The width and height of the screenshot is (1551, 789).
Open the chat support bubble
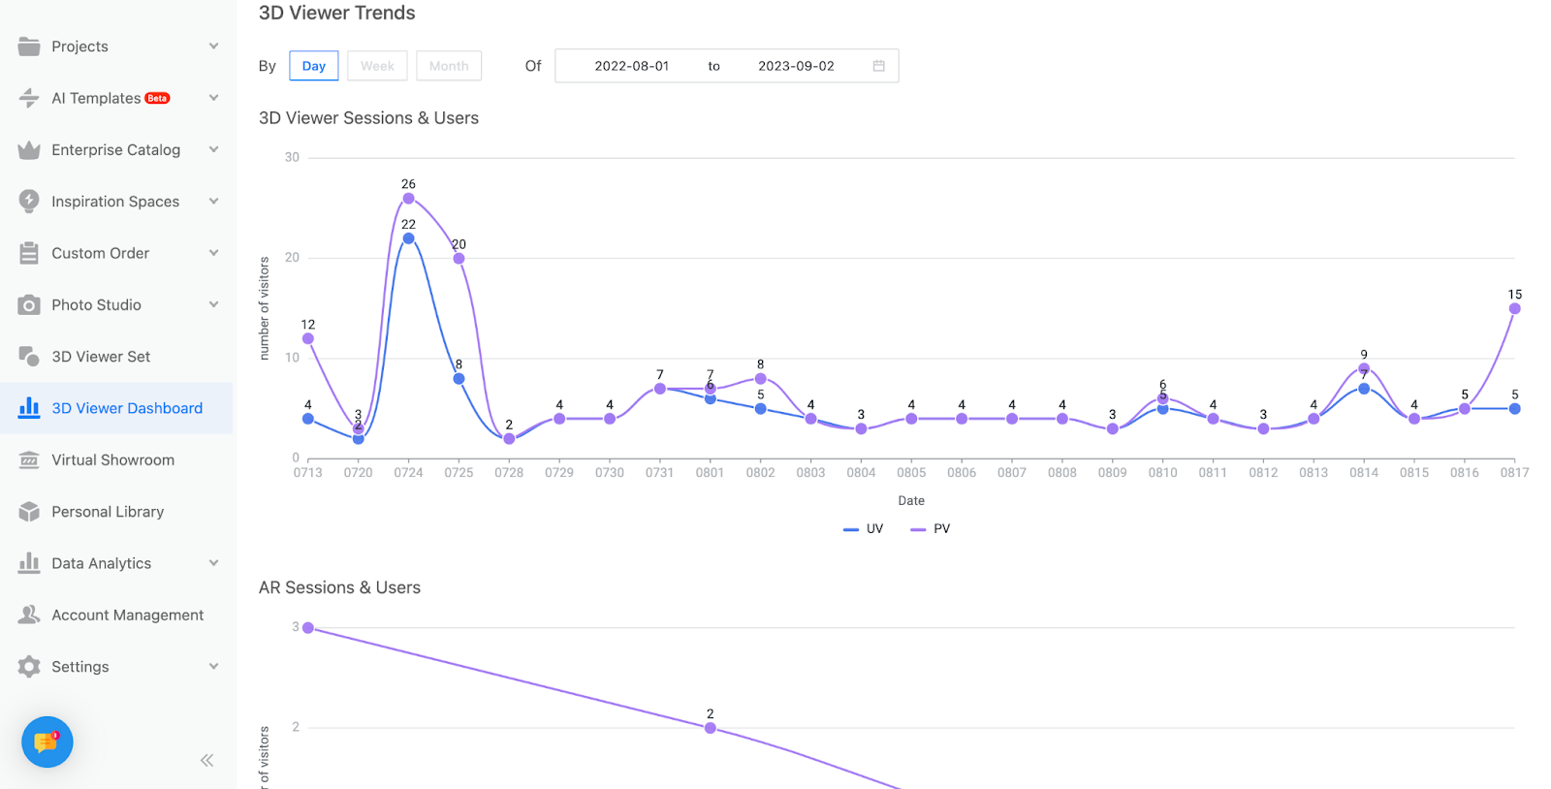pyautogui.click(x=47, y=742)
